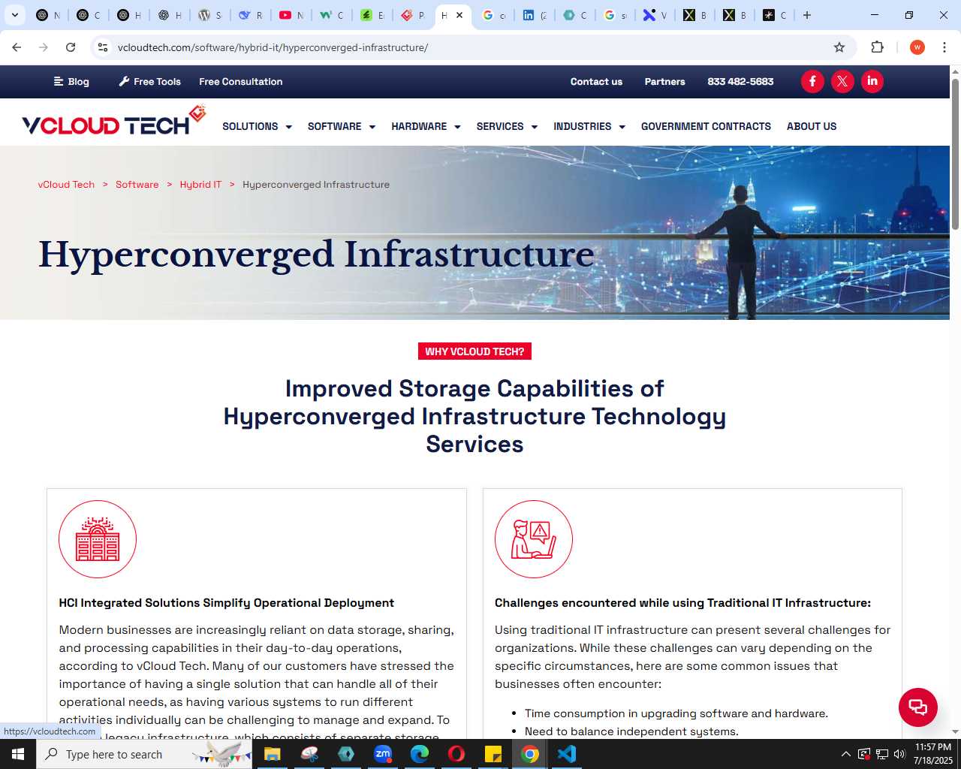Open Visual Studio Code from taskbar
Screen dimensions: 961x769
point(567,754)
